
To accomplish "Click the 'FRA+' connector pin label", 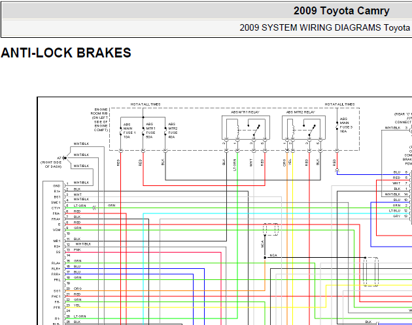I will coord(56,219).
